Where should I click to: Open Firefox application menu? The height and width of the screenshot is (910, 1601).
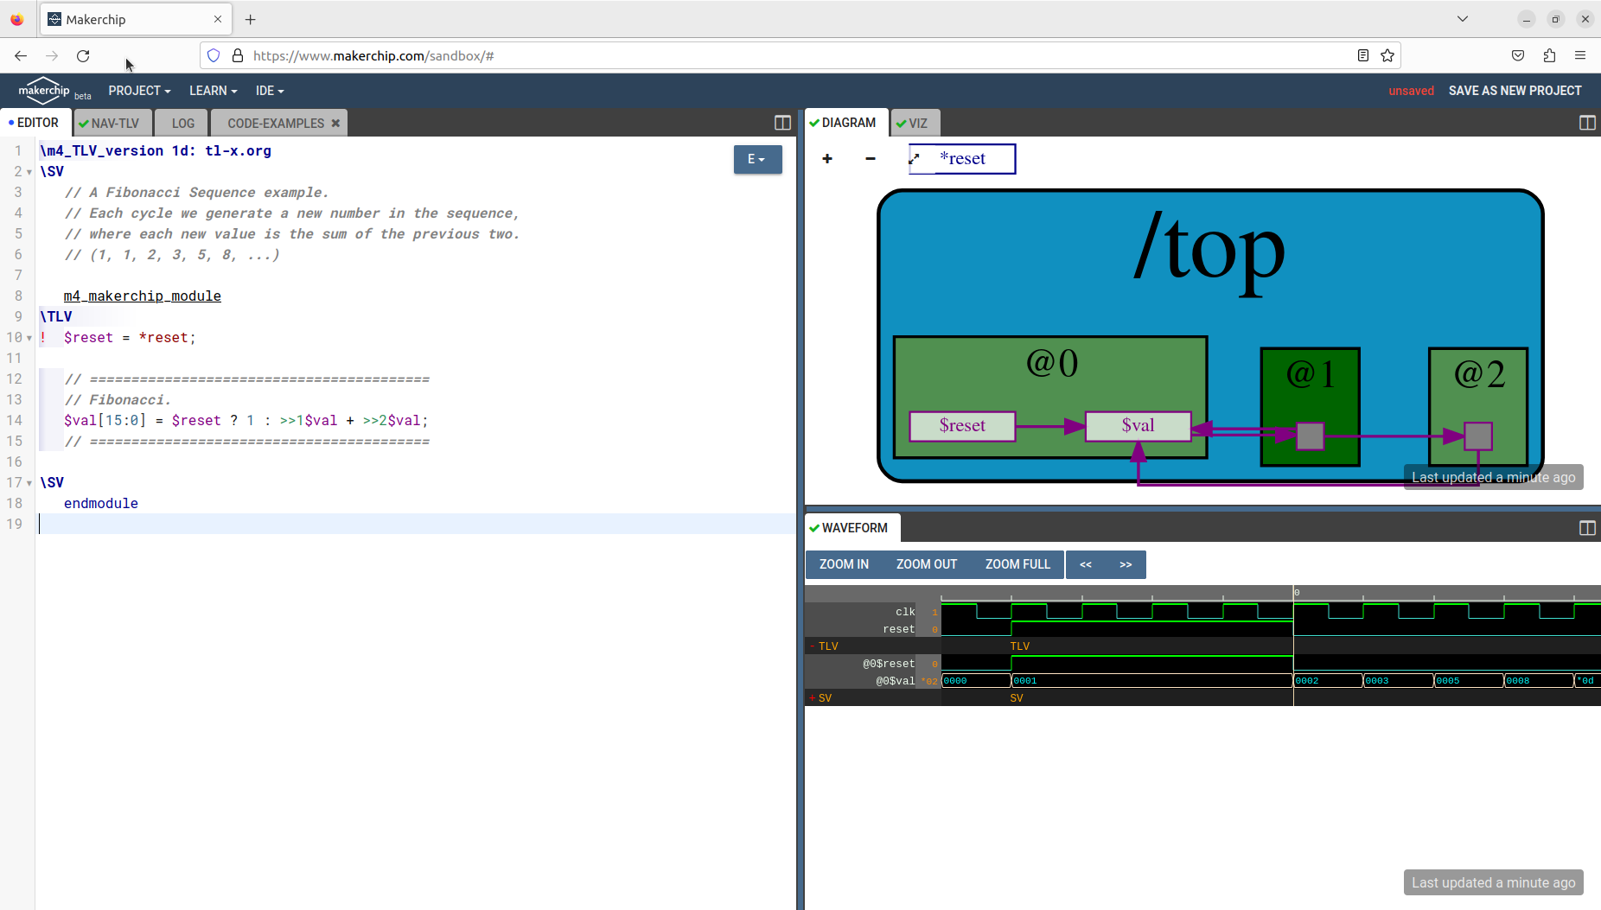1580,55
